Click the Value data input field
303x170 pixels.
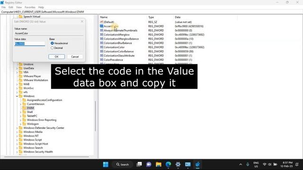click(x=30, y=44)
